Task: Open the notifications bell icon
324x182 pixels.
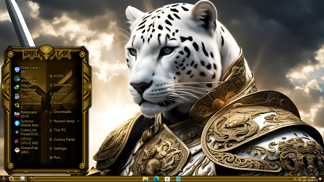Action: pyautogui.click(x=320, y=179)
